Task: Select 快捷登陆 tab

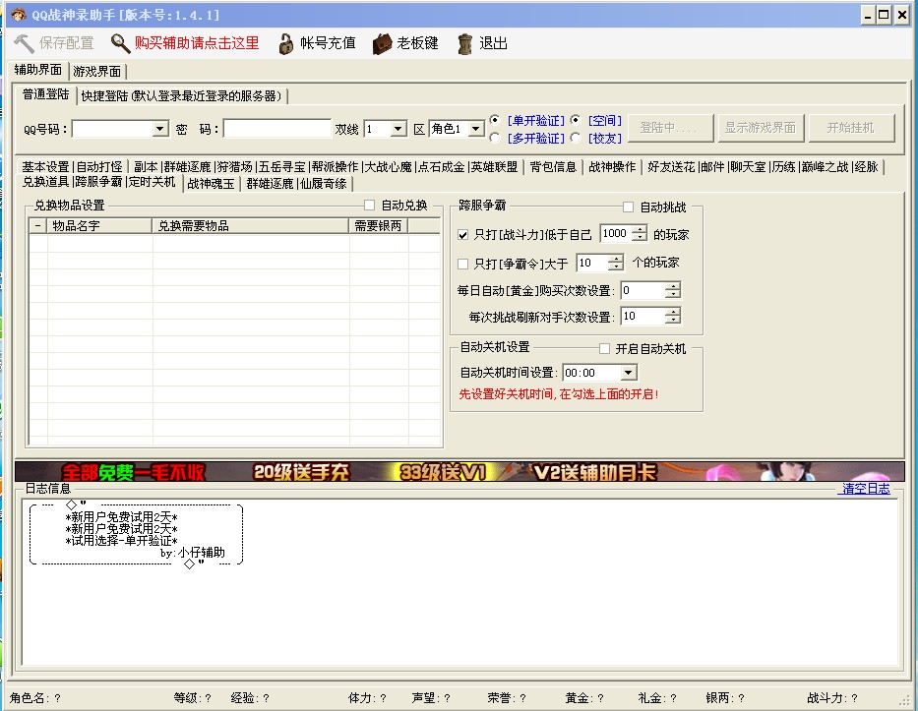Action: point(181,96)
